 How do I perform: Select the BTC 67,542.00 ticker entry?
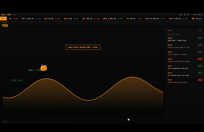pyautogui.click(x=156, y=19)
